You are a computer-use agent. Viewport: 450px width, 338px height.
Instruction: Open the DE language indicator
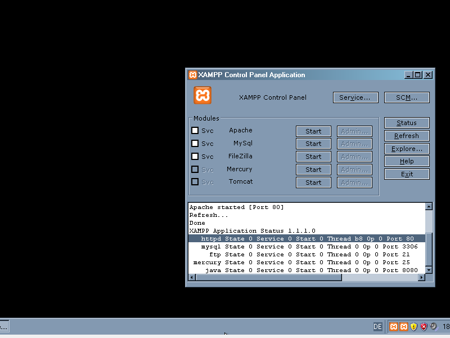point(377,327)
